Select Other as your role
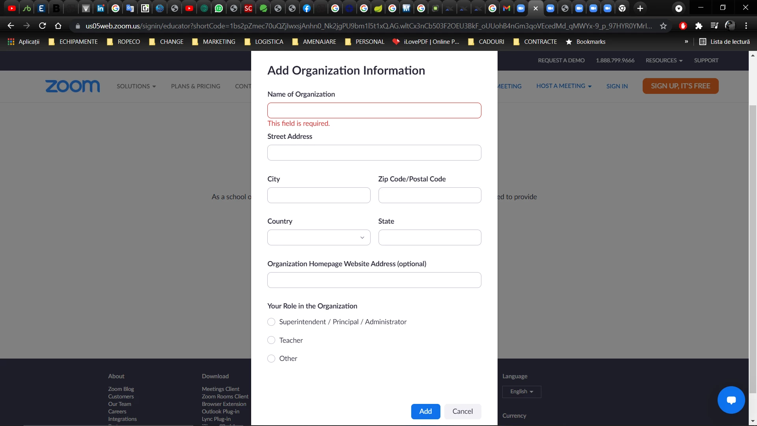This screenshot has width=757, height=426. click(x=271, y=359)
